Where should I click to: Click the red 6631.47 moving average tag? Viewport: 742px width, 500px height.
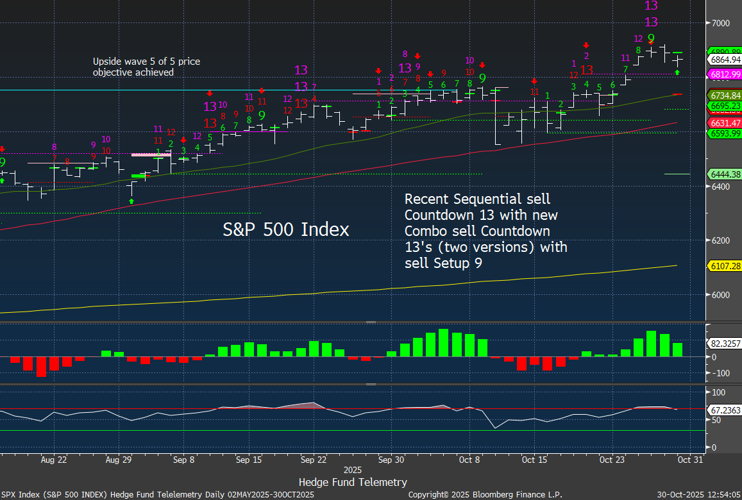coord(724,123)
